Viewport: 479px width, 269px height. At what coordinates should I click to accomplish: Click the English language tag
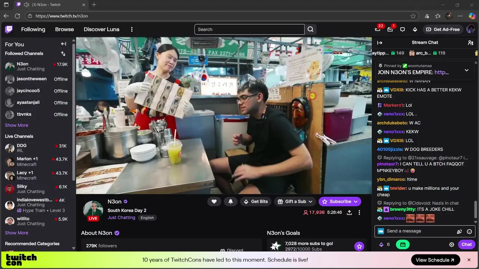(147, 218)
